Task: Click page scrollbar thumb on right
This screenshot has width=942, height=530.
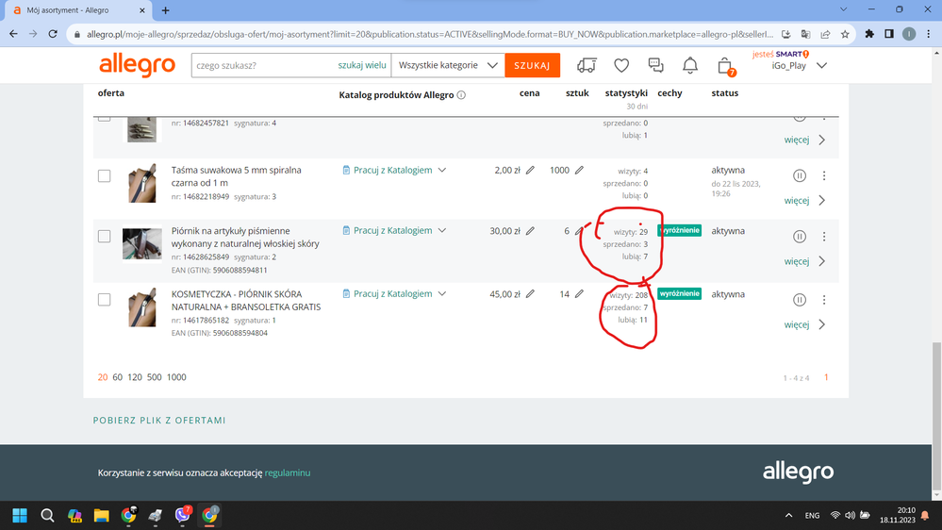Action: (936, 416)
